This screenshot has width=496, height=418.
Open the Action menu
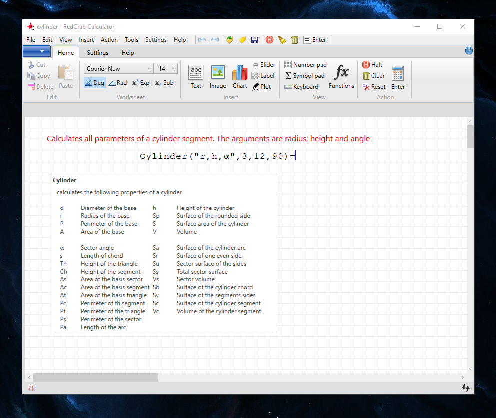click(x=109, y=40)
